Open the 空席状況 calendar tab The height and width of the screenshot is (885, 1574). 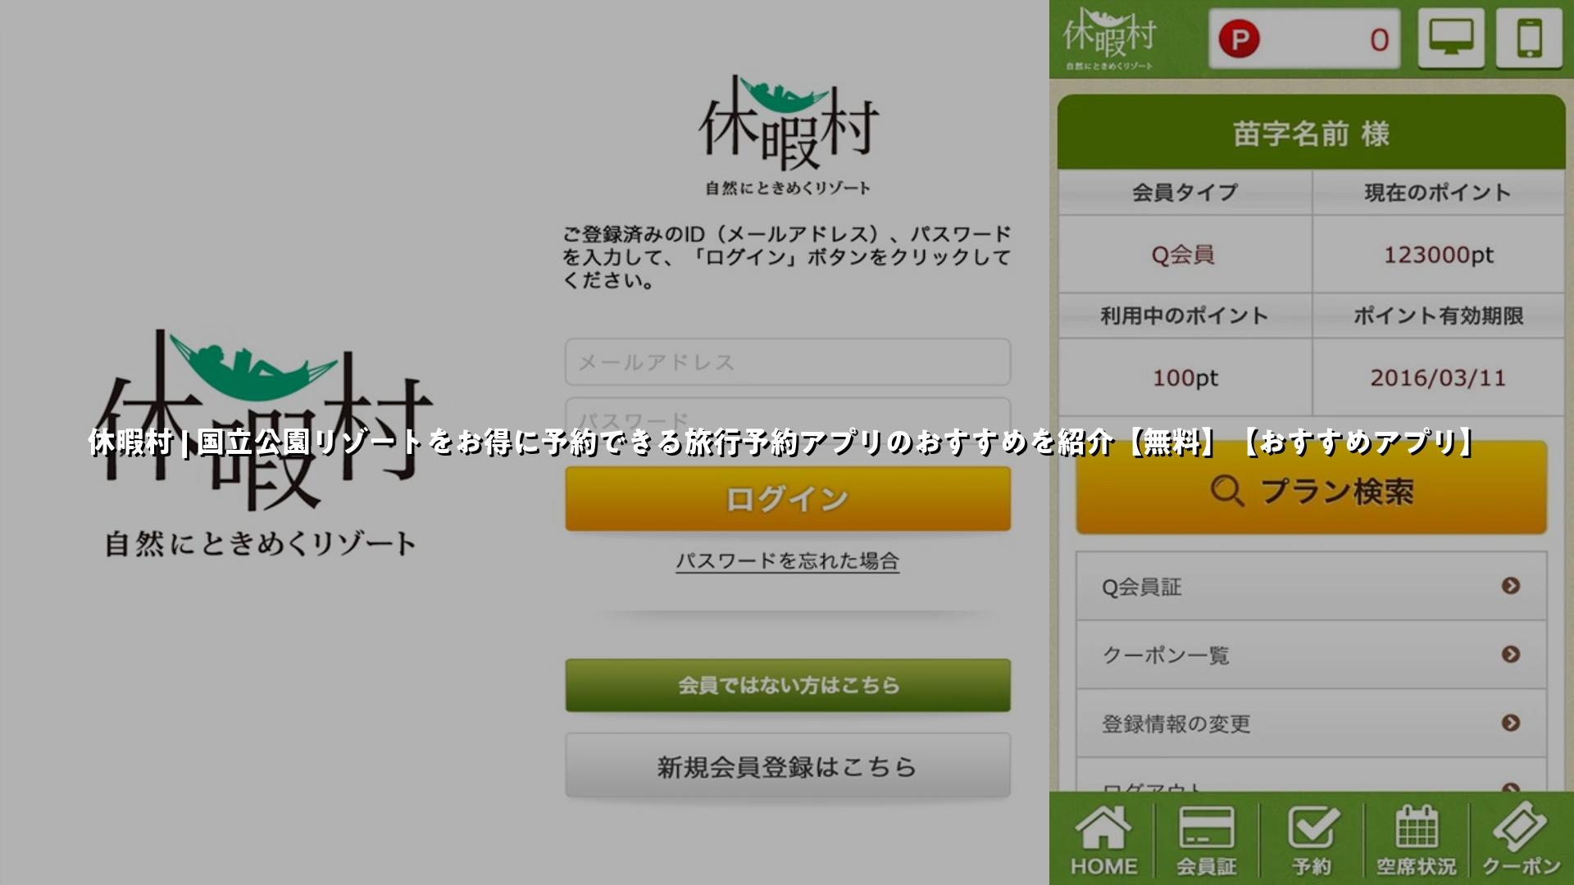click(1416, 840)
